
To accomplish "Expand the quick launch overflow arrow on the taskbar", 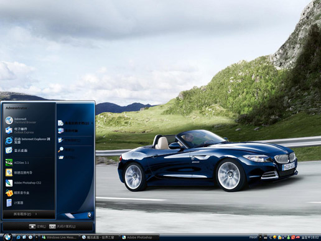I will pos(37,237).
